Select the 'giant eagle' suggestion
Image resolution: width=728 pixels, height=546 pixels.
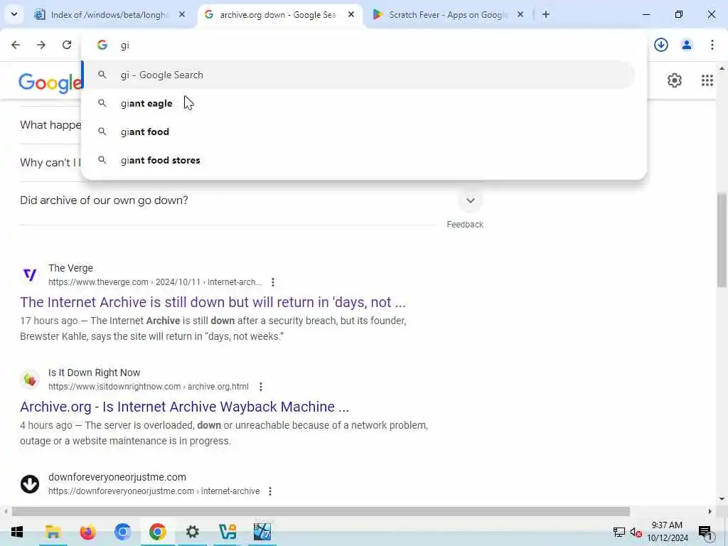point(358,103)
